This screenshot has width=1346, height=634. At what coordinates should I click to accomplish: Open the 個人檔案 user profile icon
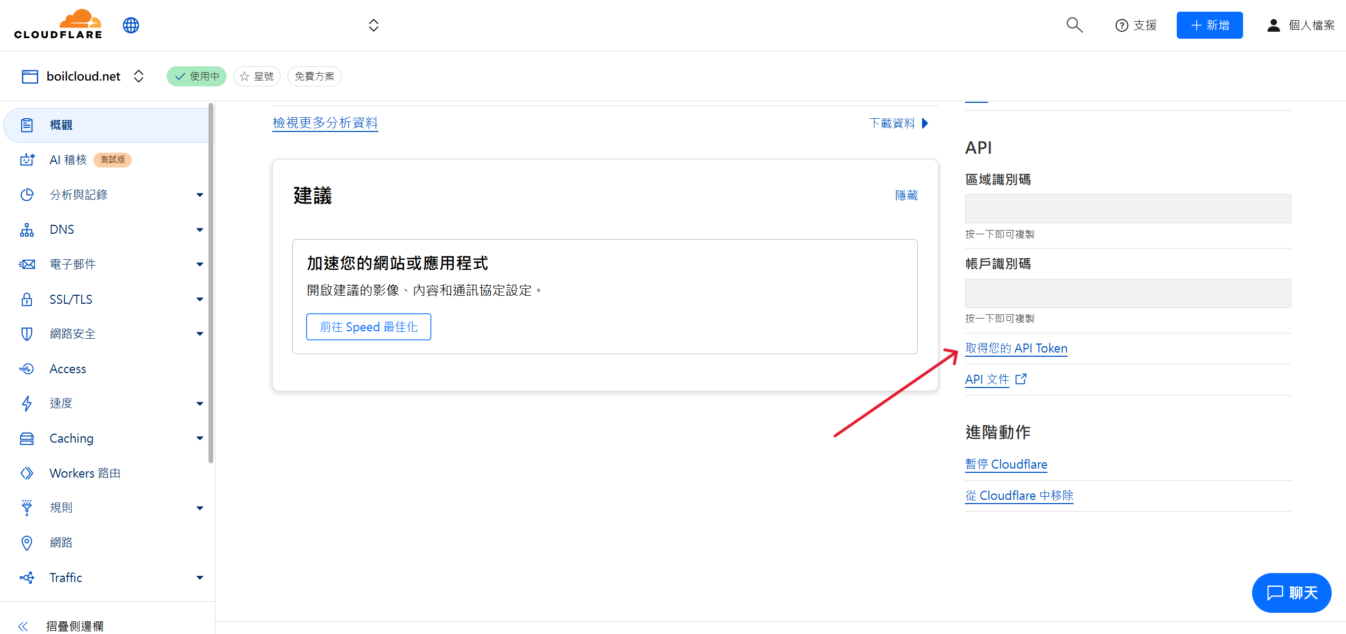tap(1273, 25)
